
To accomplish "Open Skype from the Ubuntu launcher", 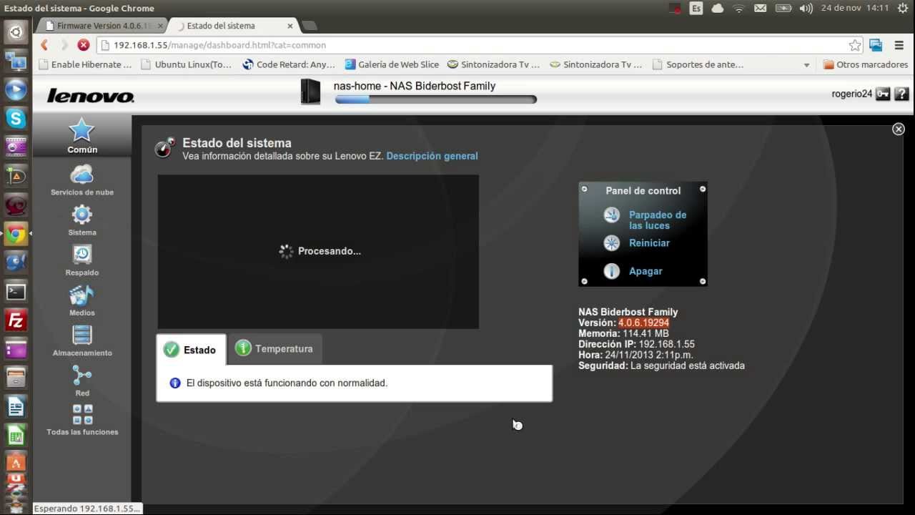I will click(16, 117).
